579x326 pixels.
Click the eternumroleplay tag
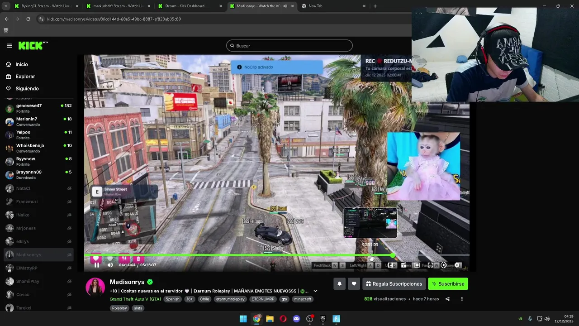(x=230, y=299)
